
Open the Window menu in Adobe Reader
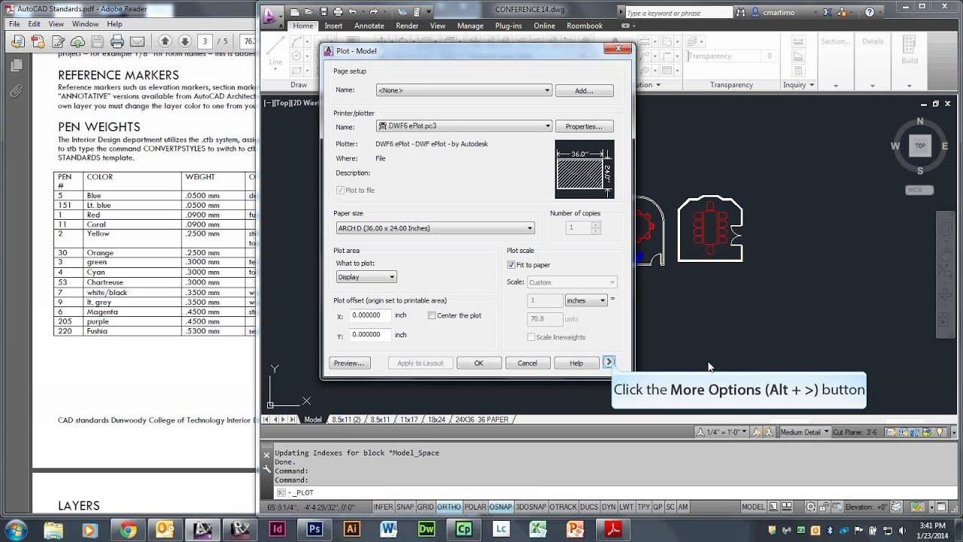pos(85,24)
